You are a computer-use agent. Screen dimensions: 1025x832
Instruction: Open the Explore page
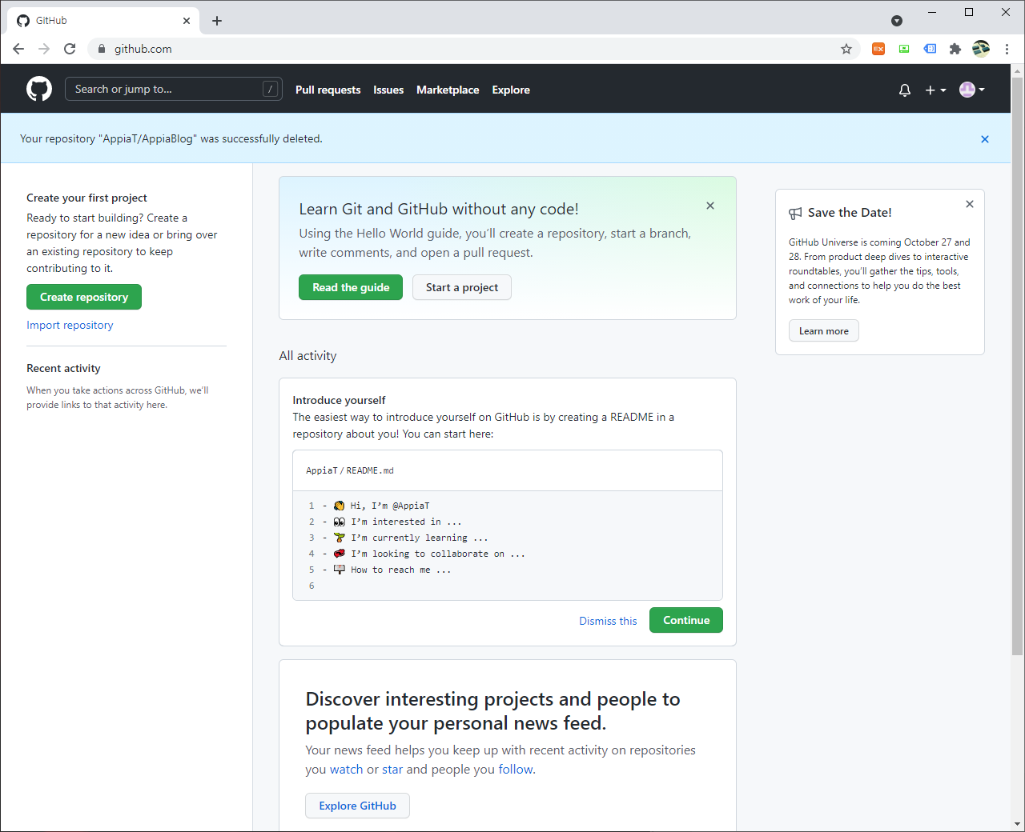tap(511, 90)
